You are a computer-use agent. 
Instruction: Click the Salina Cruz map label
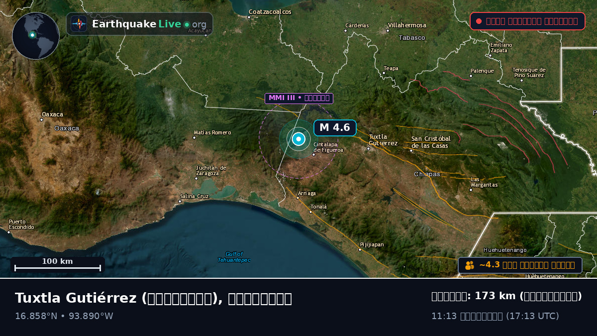point(195,196)
